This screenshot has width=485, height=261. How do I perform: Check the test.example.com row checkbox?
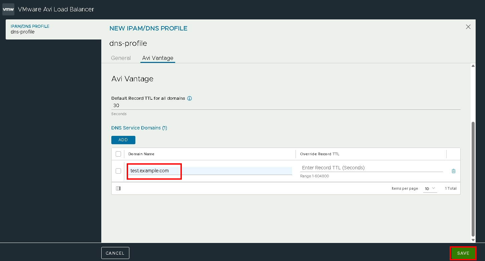118,171
